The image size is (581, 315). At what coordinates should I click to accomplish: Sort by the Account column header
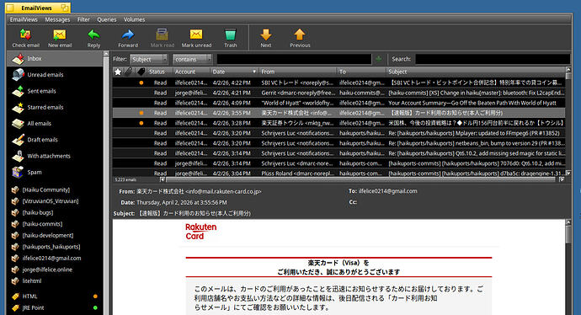pyautogui.click(x=192, y=72)
